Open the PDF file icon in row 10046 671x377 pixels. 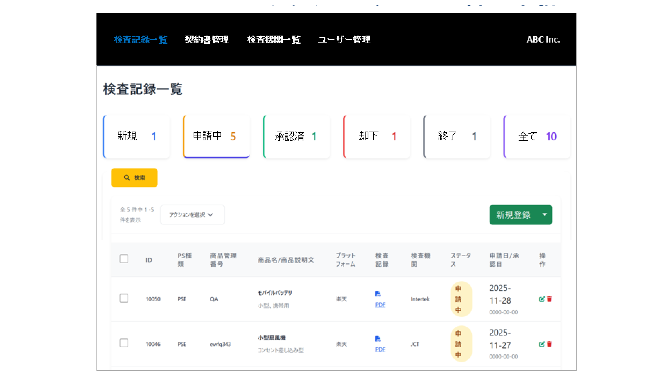(378, 339)
